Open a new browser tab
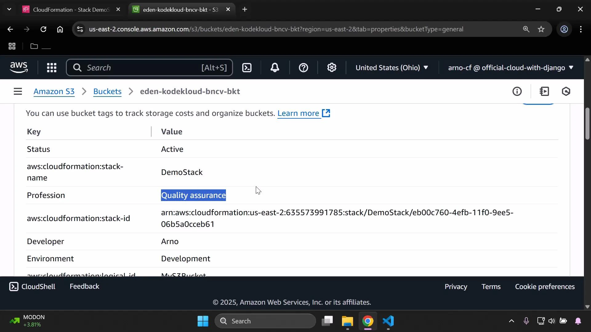Screen dimensions: 591x332 (245, 10)
